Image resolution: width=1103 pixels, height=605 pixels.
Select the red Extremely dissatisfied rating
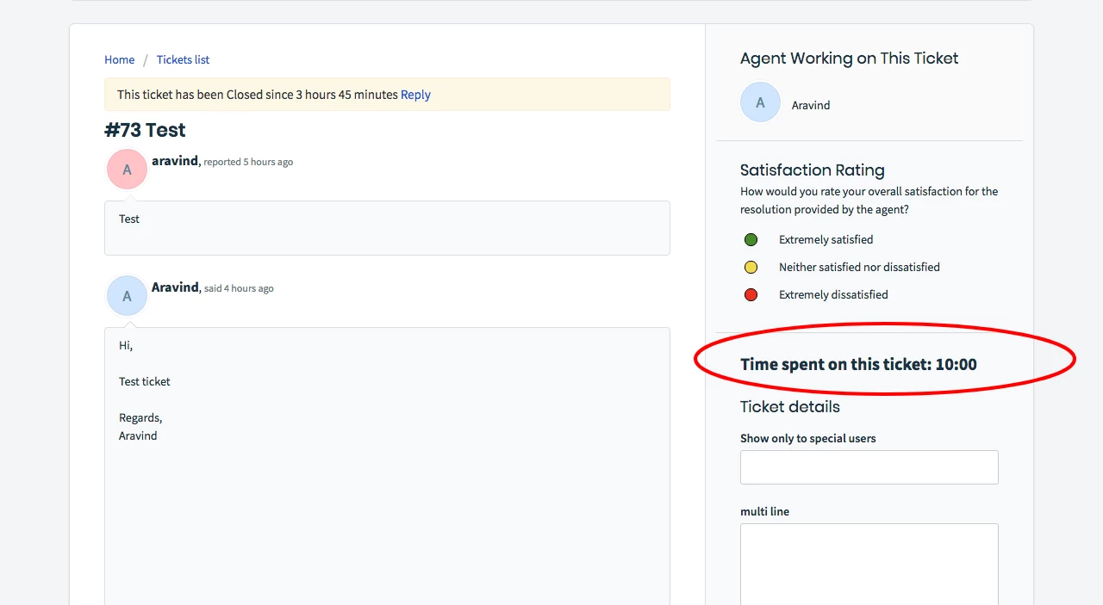(x=751, y=294)
